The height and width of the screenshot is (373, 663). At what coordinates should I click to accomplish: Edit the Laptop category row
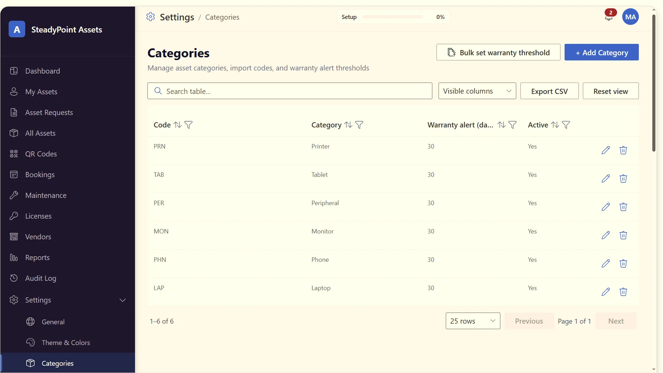[x=606, y=292]
